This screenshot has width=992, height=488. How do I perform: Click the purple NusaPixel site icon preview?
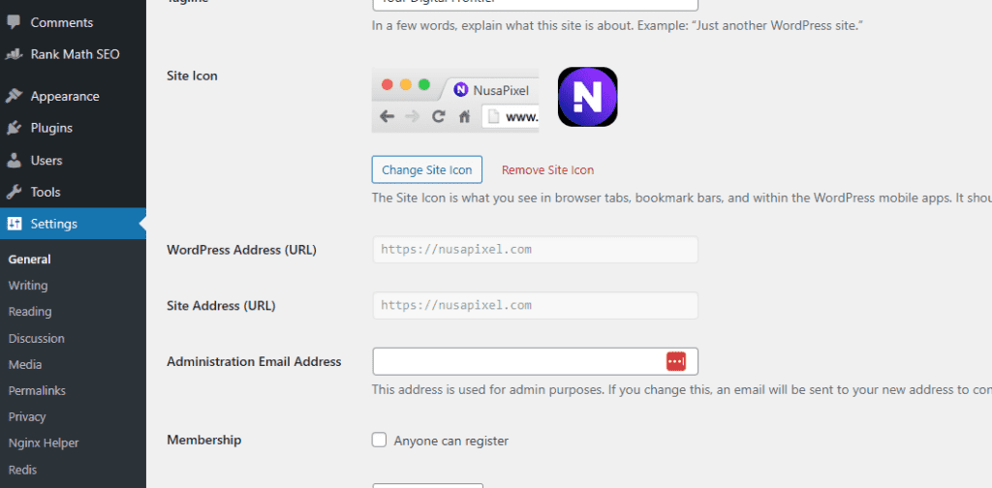click(588, 97)
